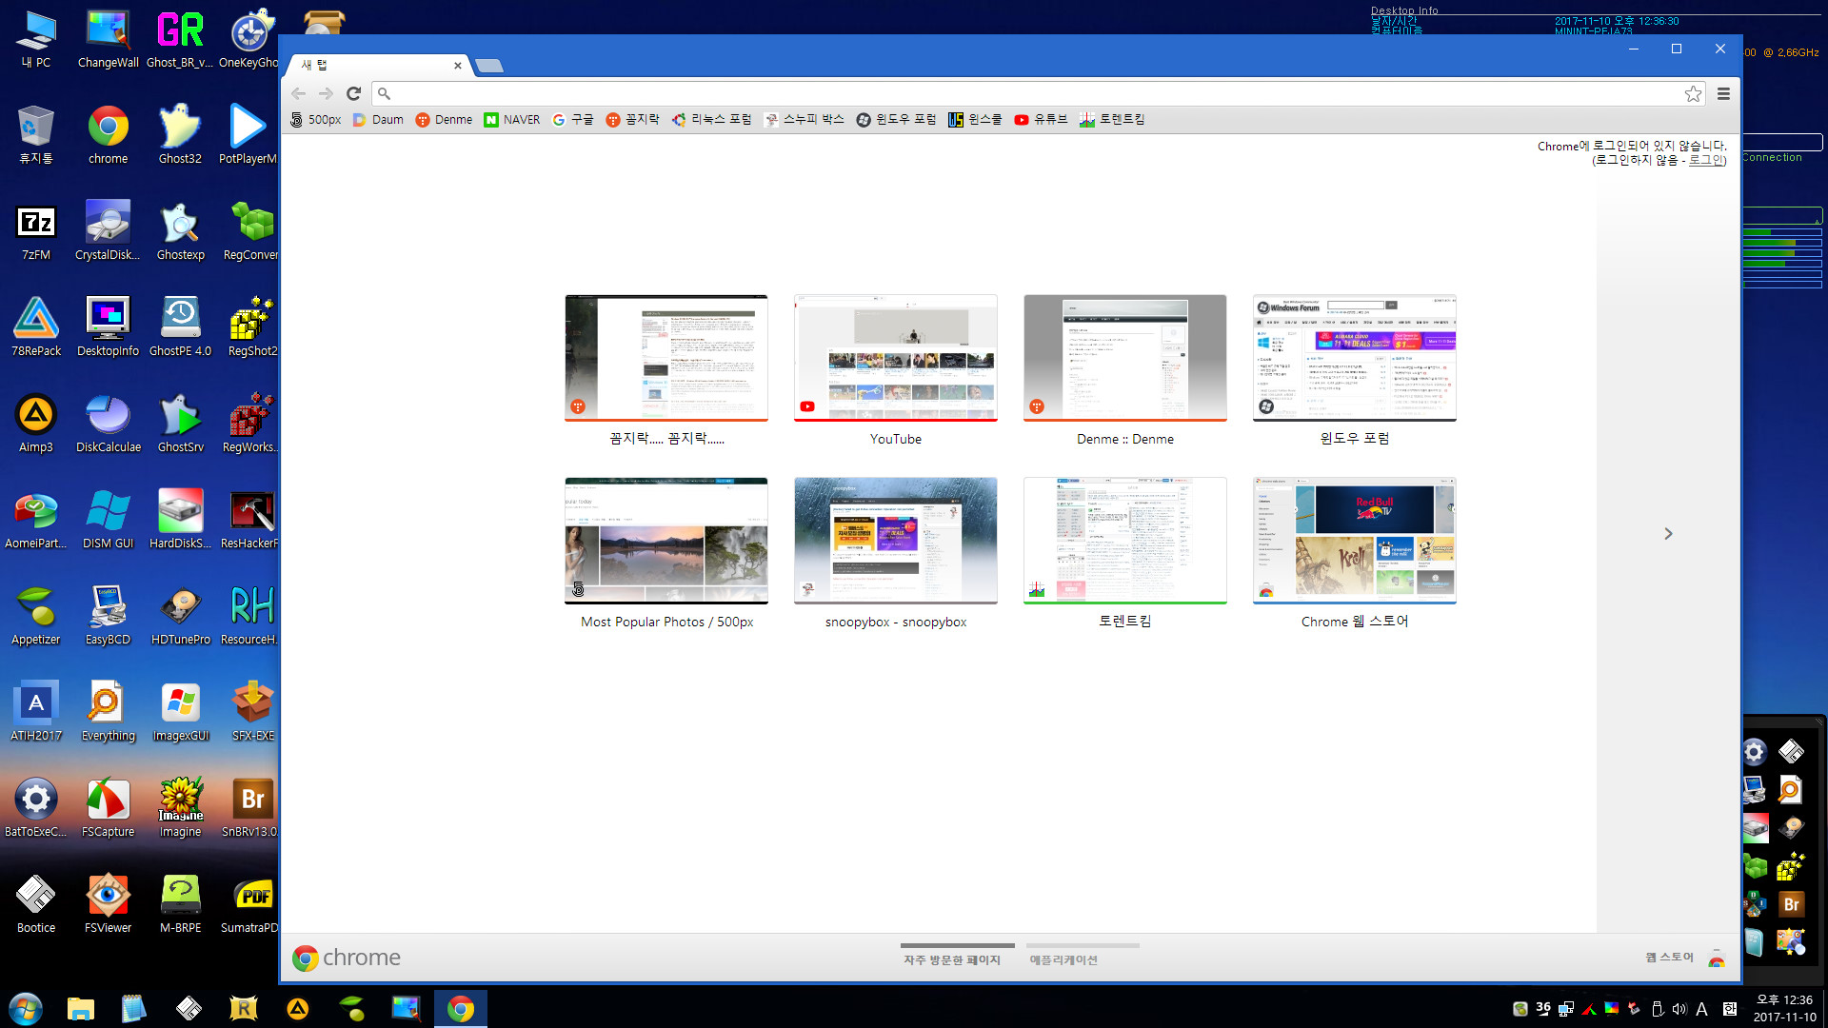
Task: Open the ChangeWall desktop icon
Action: point(109,40)
